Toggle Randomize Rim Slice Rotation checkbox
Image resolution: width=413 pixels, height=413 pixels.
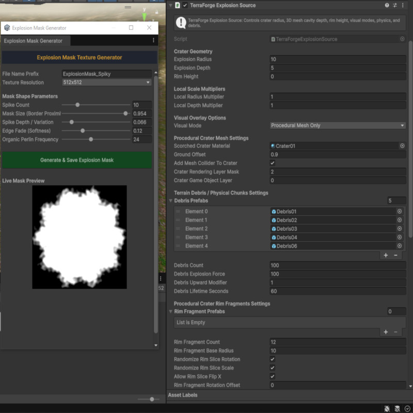pyautogui.click(x=273, y=359)
